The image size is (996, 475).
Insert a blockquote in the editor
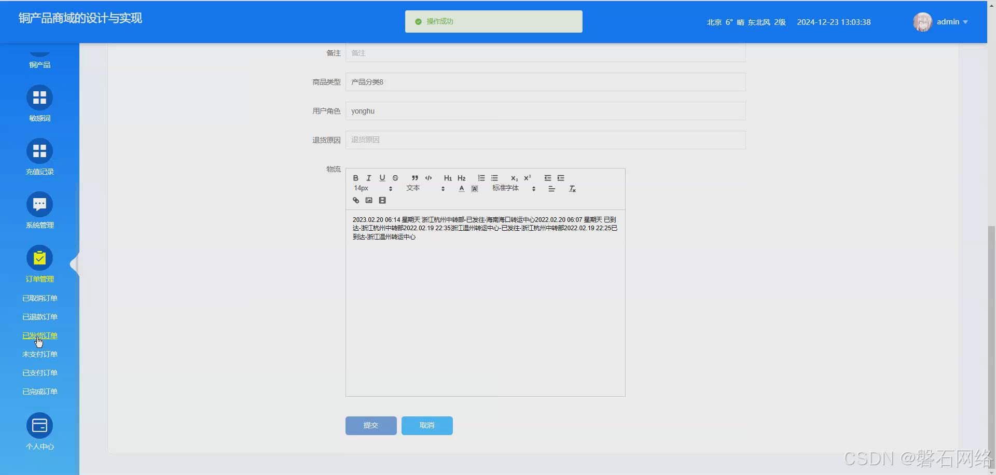(415, 178)
